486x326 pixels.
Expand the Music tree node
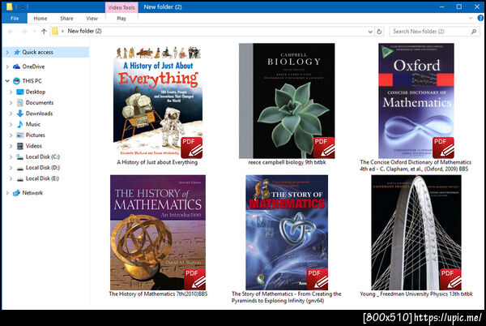click(11, 124)
